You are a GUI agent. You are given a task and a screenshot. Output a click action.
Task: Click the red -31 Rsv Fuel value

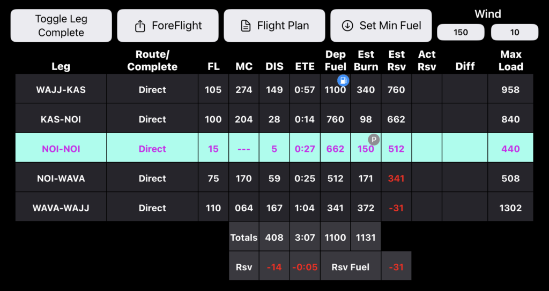coord(396,267)
